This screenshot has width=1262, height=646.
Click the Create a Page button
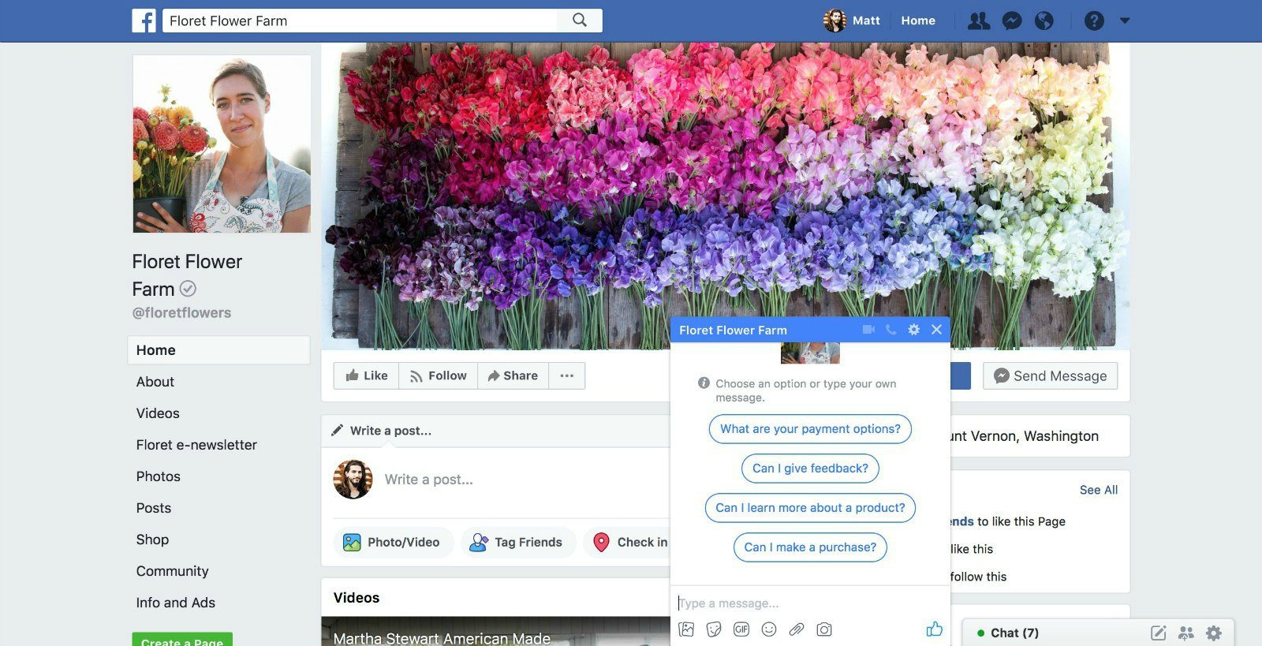click(x=182, y=640)
